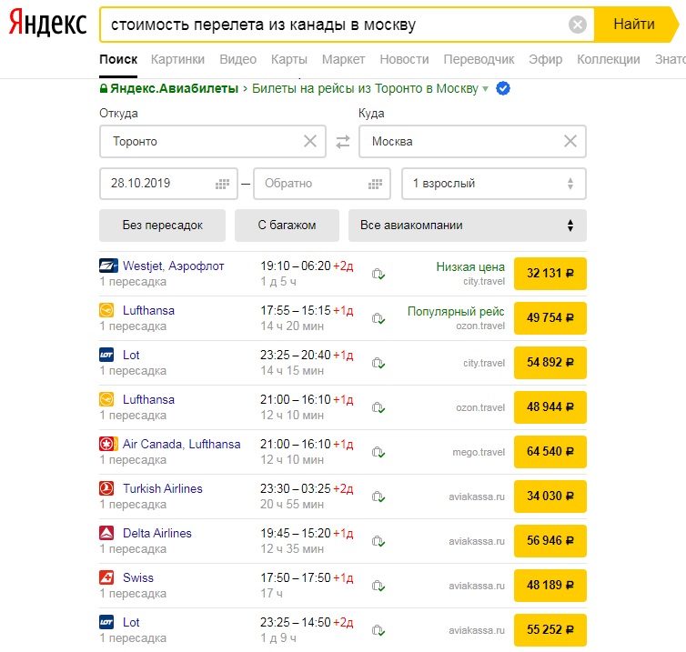Open the Все авиакомпании dropdown

[x=467, y=226]
